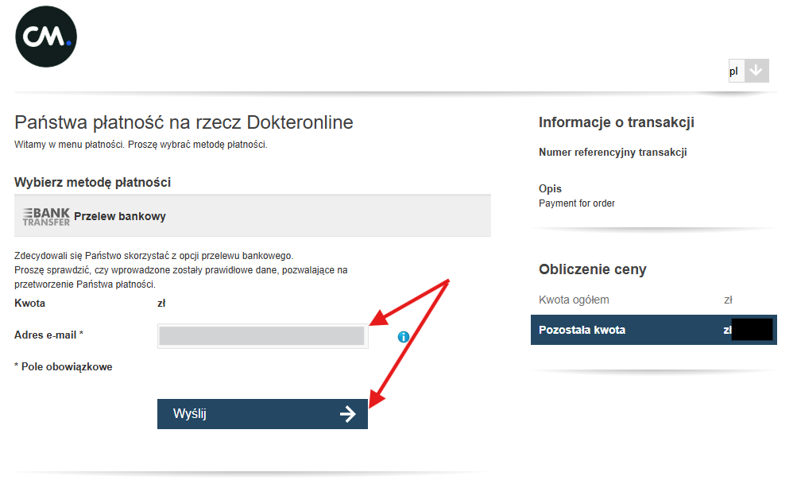Select the Przelew bankowy payment method

point(253,216)
